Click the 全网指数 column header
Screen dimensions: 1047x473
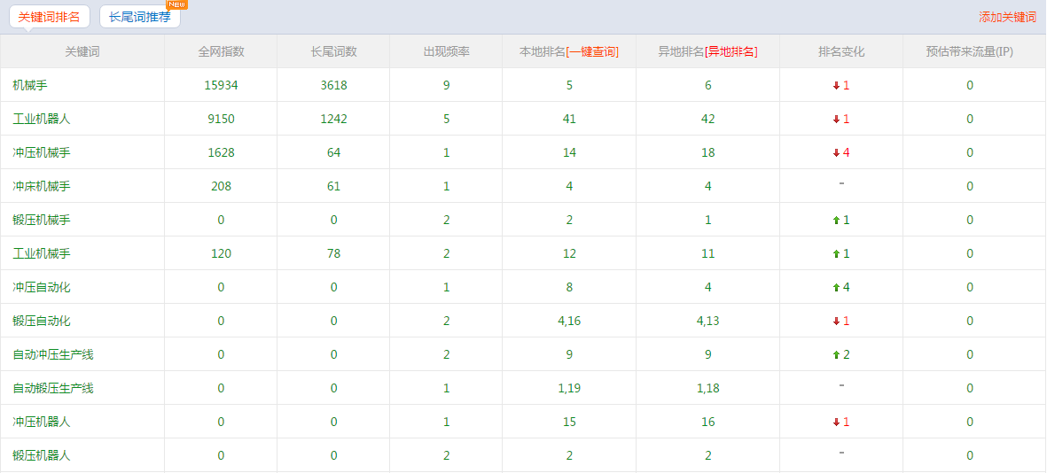click(x=221, y=51)
